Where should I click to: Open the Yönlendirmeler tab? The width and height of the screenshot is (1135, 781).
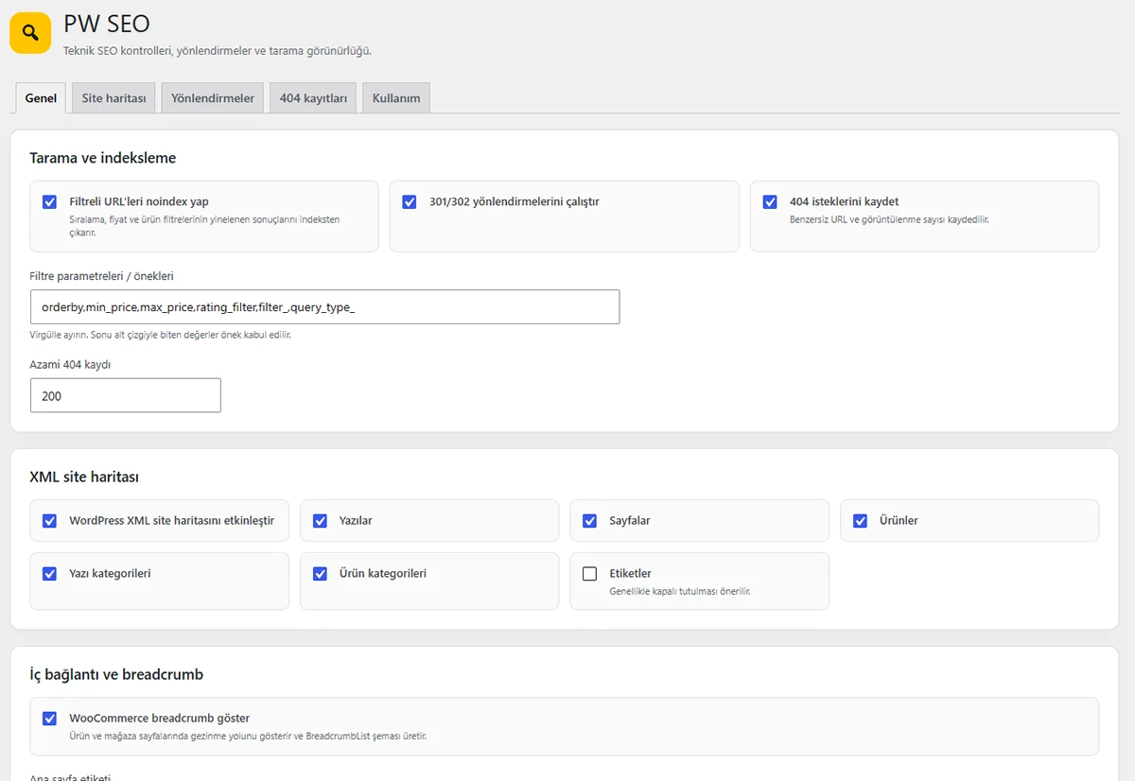(213, 98)
